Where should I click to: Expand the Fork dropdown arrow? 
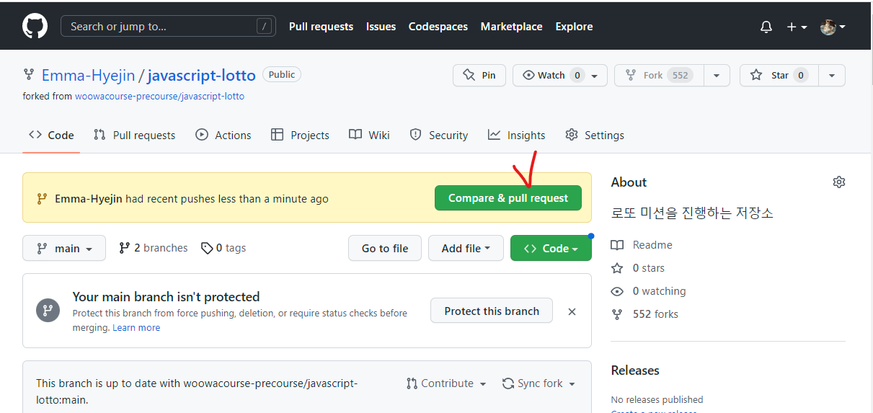[717, 76]
